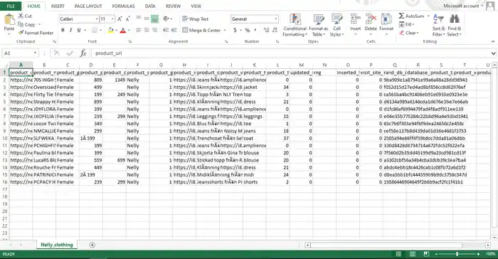Click the Borders icon
Screen dimensions: 498x259
click(x=95, y=30)
